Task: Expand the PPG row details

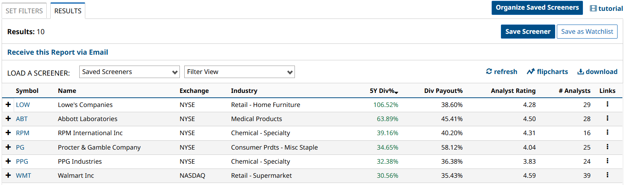Action: point(8,161)
